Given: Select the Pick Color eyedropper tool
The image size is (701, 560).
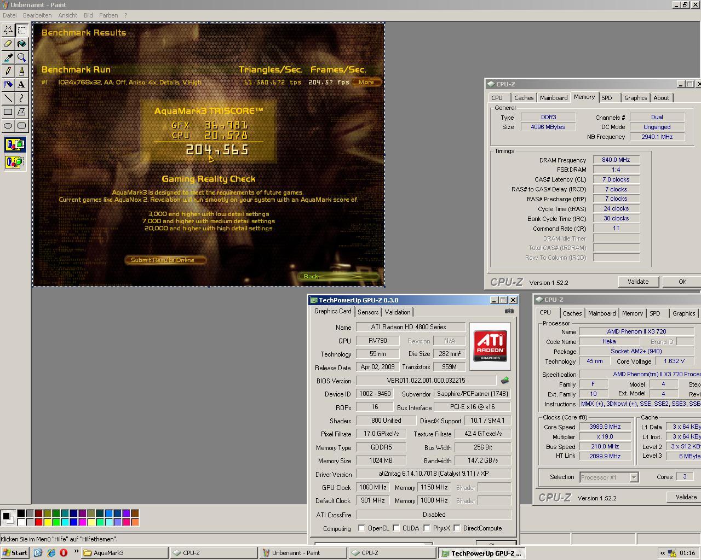Looking at the screenshot, I should (8, 57).
